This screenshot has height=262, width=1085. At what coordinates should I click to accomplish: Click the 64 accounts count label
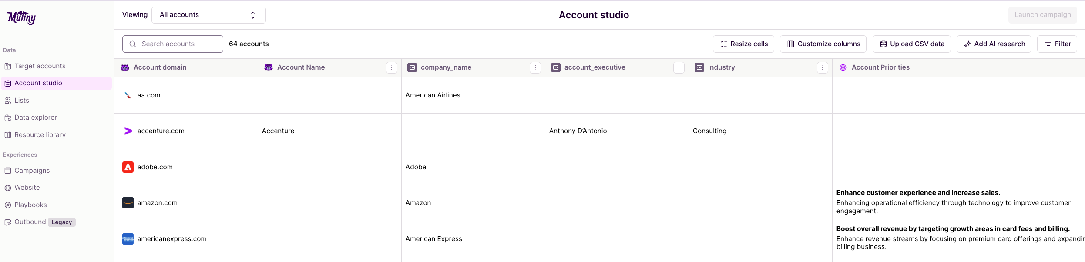(249, 44)
